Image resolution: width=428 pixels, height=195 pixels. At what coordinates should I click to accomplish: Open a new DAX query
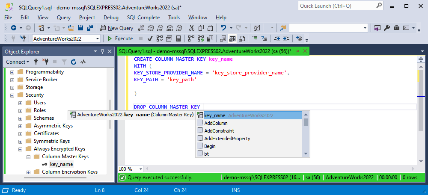179,28
